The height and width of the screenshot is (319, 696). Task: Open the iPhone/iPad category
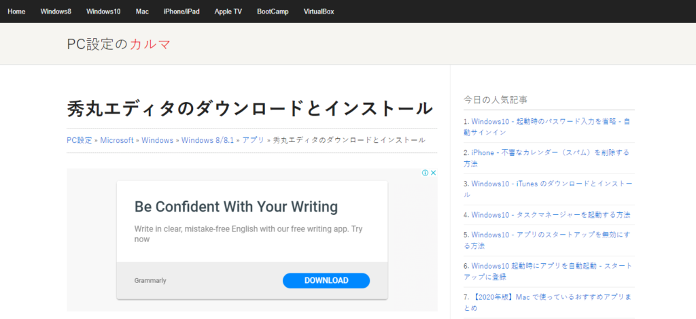(181, 12)
